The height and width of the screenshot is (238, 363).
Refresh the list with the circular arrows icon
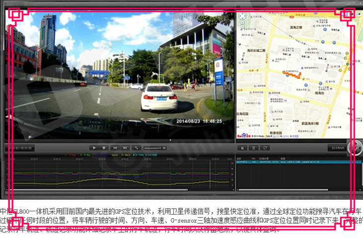point(265,148)
